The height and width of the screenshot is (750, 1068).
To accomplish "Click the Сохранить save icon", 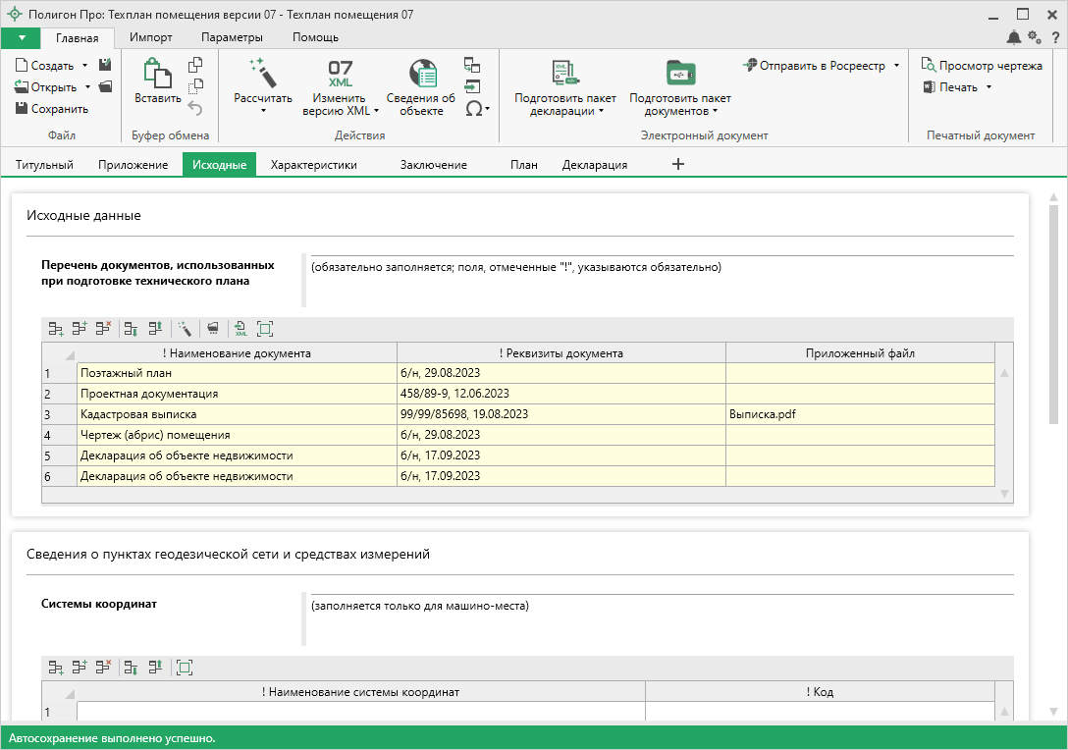I will [22, 109].
